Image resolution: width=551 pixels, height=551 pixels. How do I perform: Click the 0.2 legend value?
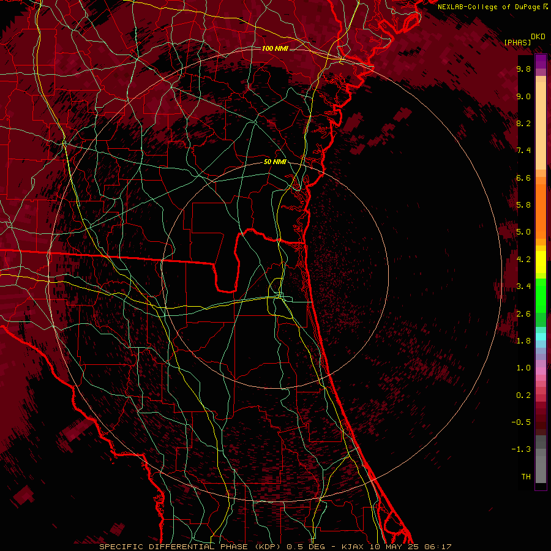tap(523, 395)
